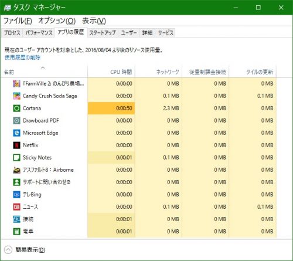Click the ニュース red icon
The height and width of the screenshot is (261, 293).
16,207
